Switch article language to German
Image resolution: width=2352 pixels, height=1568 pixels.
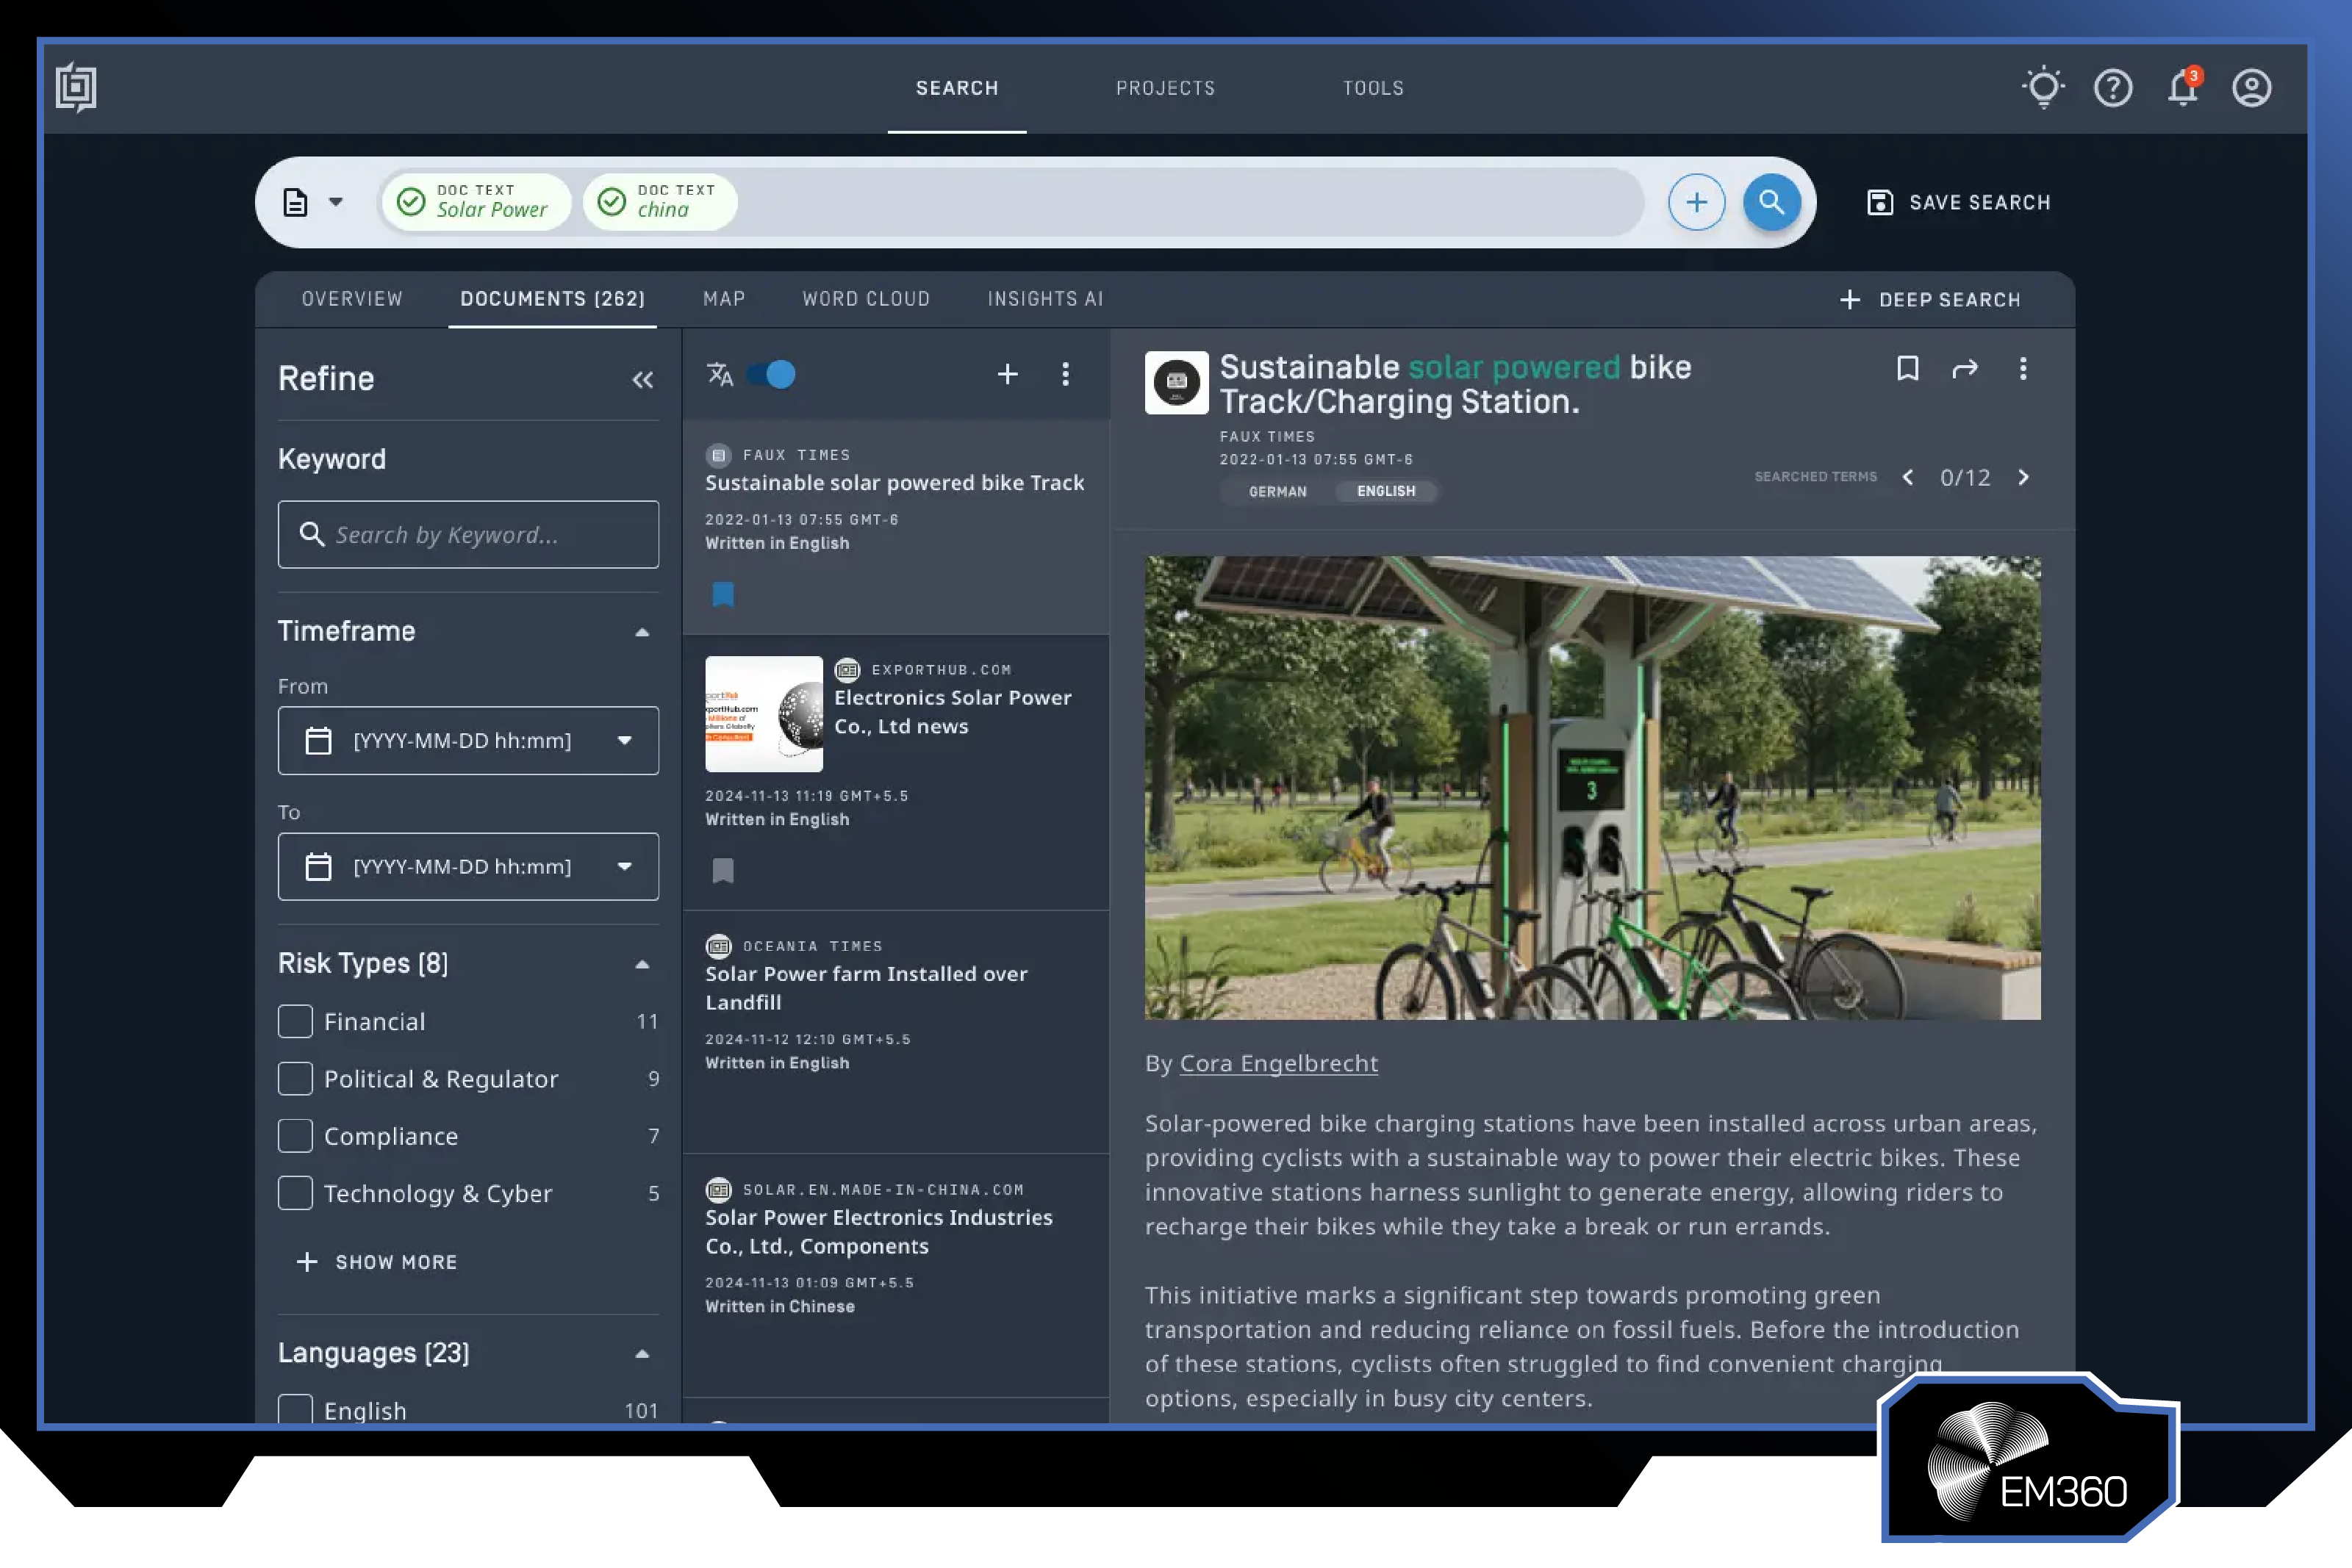1277,491
